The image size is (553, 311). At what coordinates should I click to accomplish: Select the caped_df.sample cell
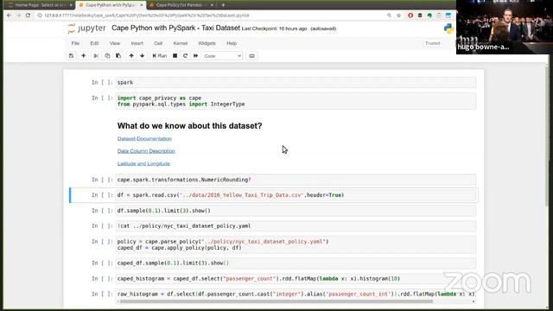pos(296,263)
